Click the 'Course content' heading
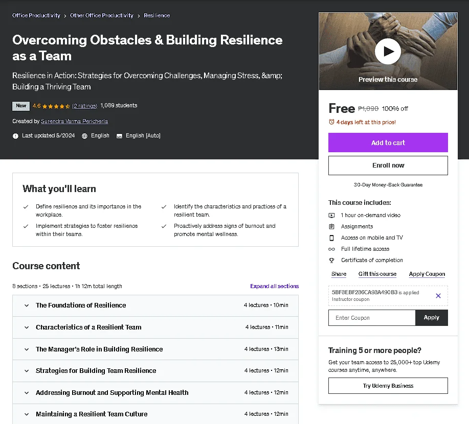This screenshot has width=469, height=424. (x=46, y=266)
